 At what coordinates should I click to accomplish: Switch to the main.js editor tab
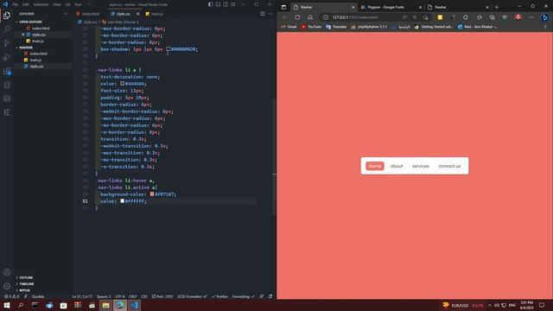pos(155,14)
